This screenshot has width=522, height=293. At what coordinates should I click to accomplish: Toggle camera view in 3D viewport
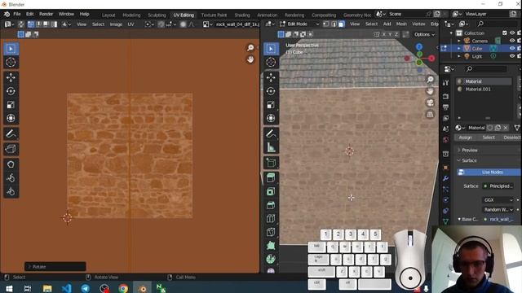pos(430,103)
